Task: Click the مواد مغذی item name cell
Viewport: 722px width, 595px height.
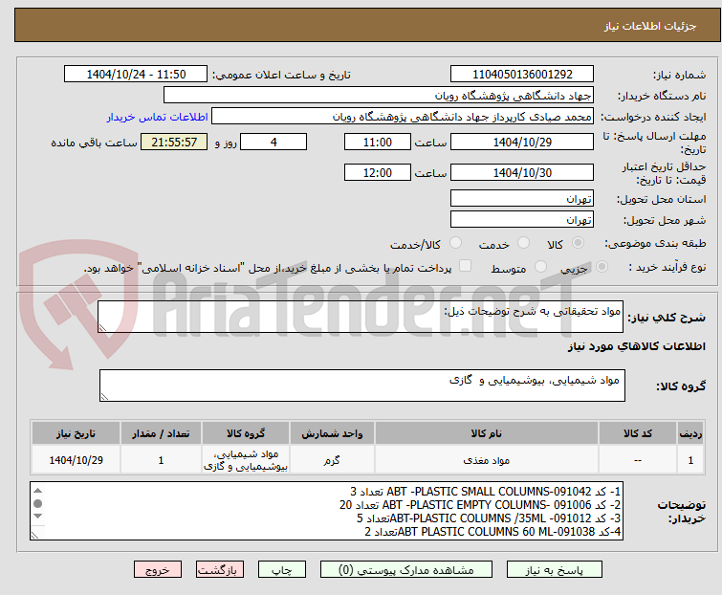Action: (486, 459)
